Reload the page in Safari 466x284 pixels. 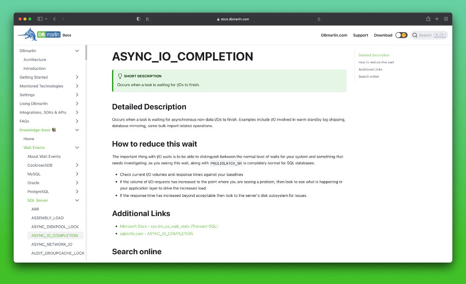tap(319, 19)
